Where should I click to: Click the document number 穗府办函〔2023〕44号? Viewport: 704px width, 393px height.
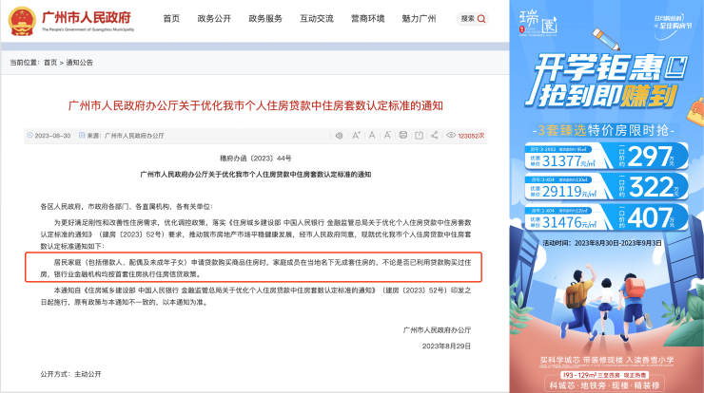[256, 159]
